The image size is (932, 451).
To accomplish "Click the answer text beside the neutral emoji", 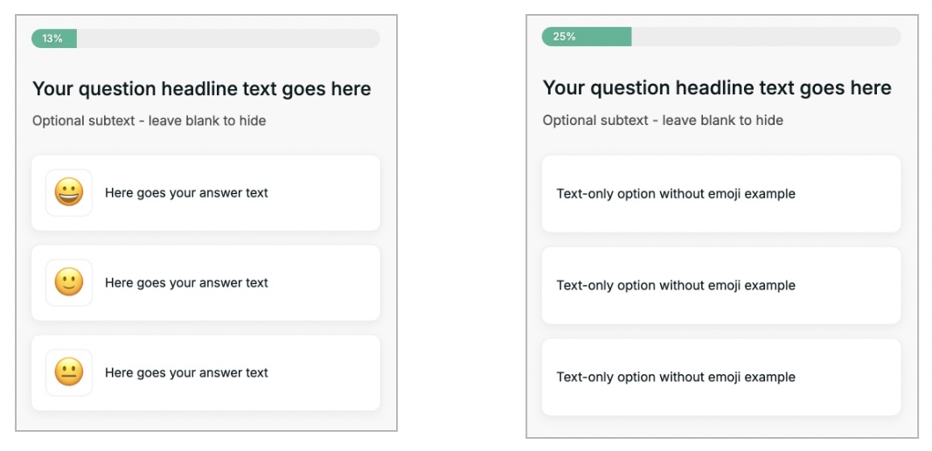I will pos(186,373).
